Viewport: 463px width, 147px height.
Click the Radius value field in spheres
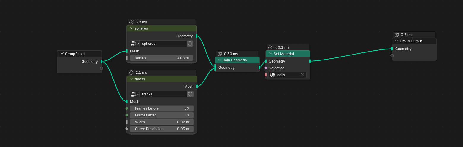(x=161, y=58)
